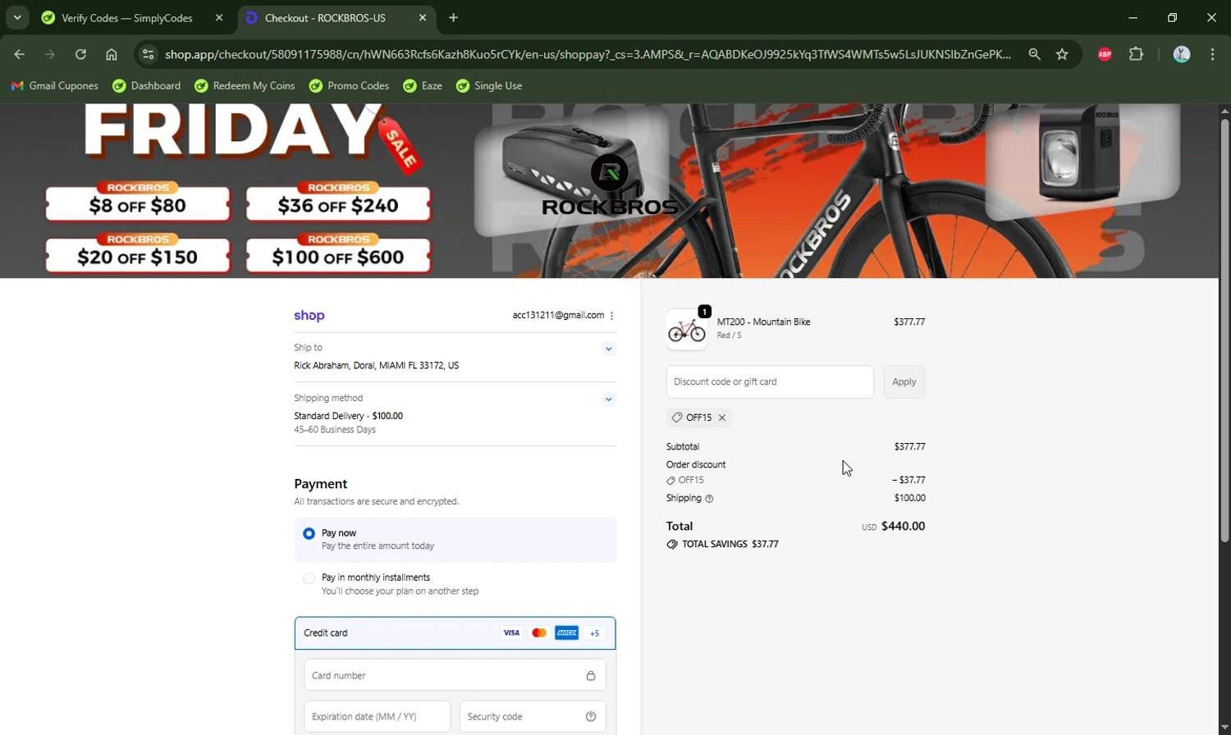Click the $8 OFF $80 coupon banner
This screenshot has height=735, width=1231.
click(138, 201)
